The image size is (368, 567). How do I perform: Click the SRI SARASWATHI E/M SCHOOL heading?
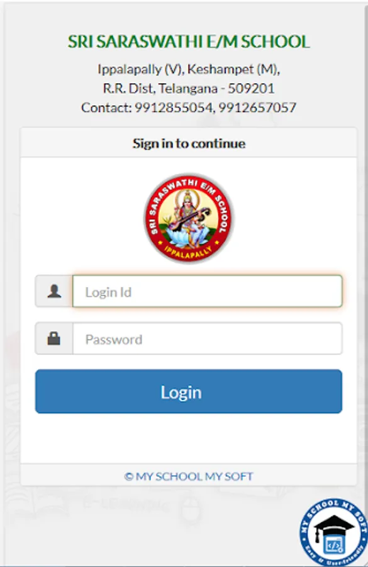[x=189, y=42]
